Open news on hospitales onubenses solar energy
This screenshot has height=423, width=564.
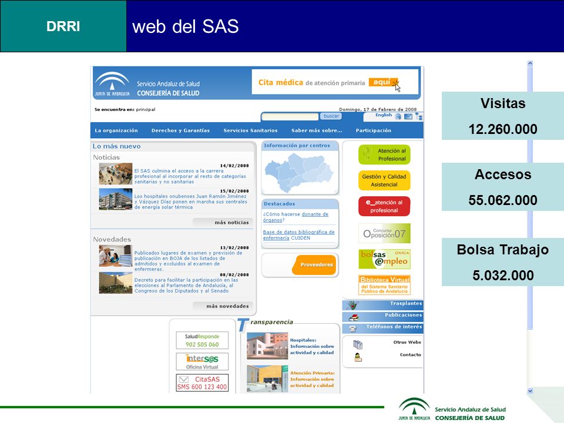(190, 202)
